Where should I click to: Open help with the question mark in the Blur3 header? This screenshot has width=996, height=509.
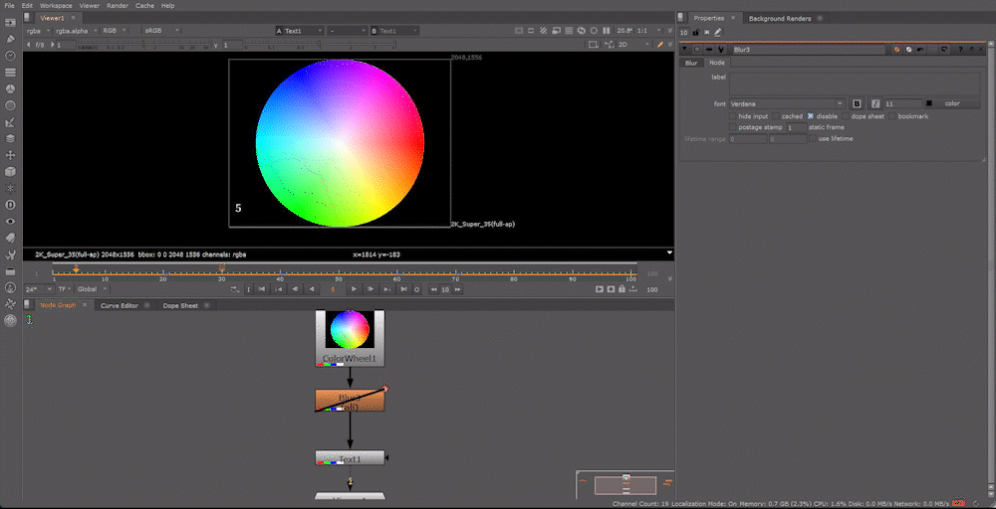962,50
